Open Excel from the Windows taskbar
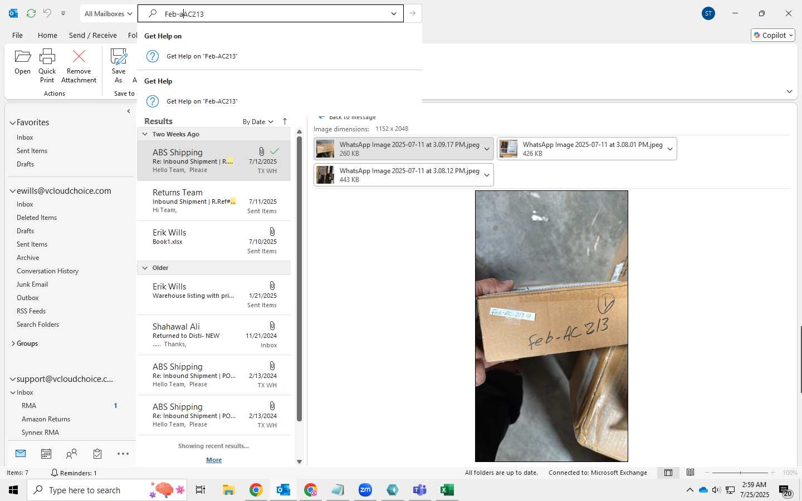The image size is (802, 501). pos(447,490)
